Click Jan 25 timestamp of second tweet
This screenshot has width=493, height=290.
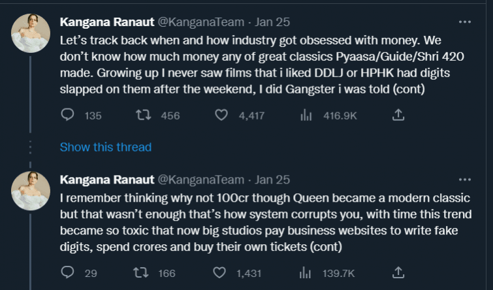pyautogui.click(x=273, y=179)
